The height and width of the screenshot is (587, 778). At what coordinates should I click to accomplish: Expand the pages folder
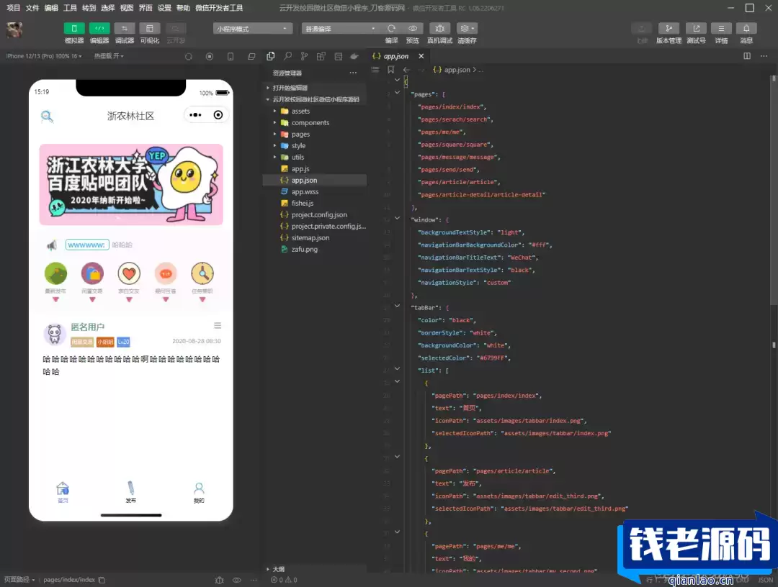(x=315, y=135)
